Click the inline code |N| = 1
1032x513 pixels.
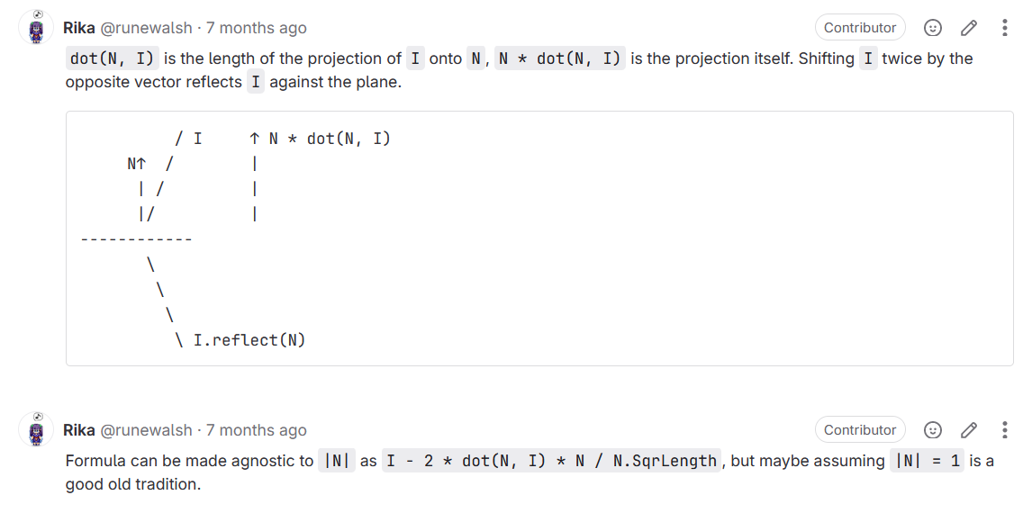[927, 461]
